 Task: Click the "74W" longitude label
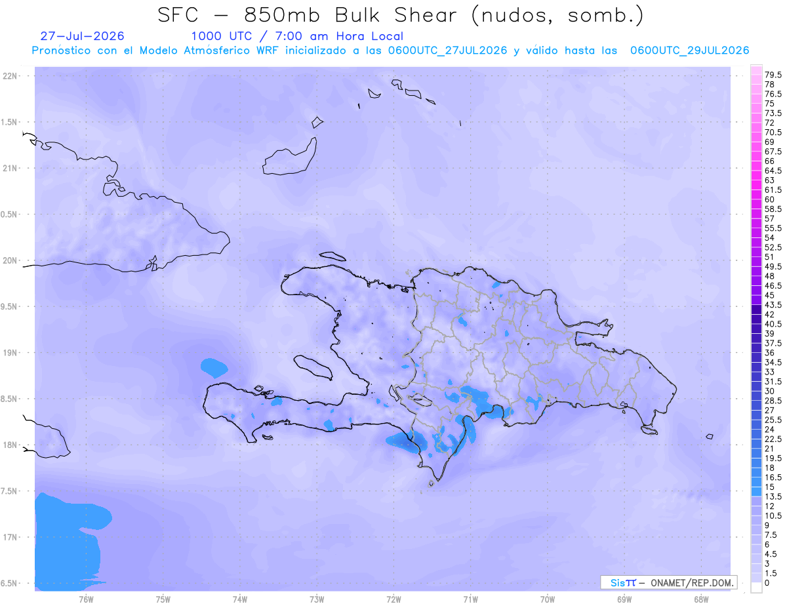(x=239, y=599)
